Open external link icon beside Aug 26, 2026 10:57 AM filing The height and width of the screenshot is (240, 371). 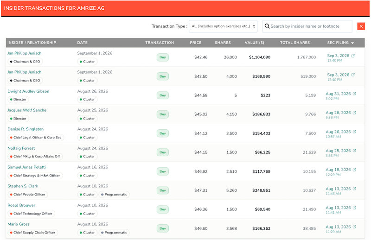354,132
